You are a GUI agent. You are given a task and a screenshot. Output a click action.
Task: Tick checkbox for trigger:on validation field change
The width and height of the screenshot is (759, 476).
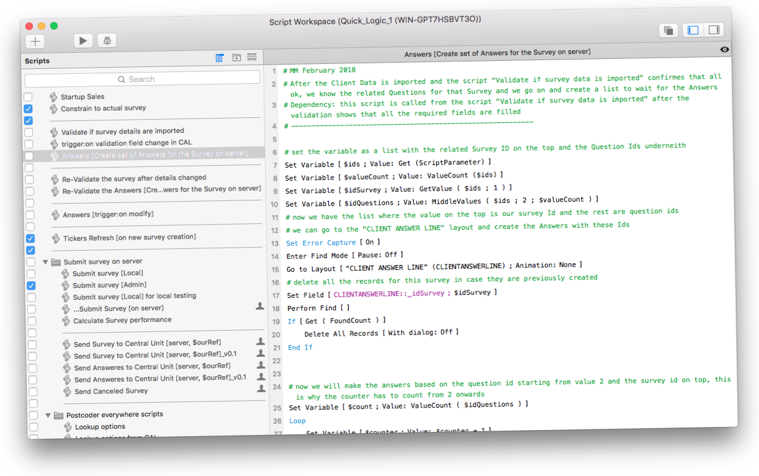[x=29, y=145]
